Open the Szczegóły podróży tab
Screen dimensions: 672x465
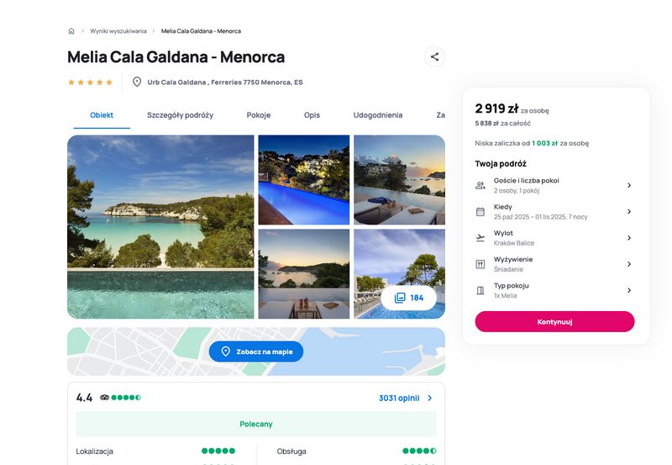pyautogui.click(x=180, y=115)
